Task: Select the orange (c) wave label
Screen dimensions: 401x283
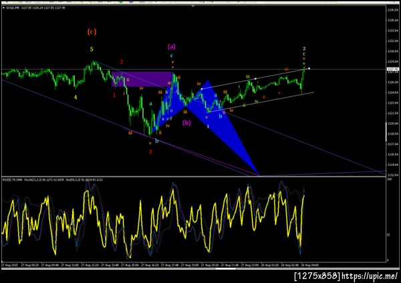Action: coord(92,31)
